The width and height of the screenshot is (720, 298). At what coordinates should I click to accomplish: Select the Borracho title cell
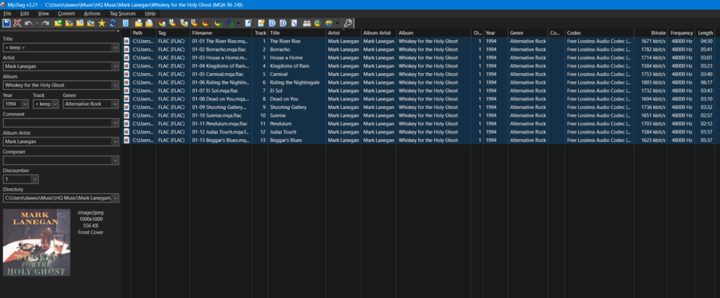(x=280, y=50)
